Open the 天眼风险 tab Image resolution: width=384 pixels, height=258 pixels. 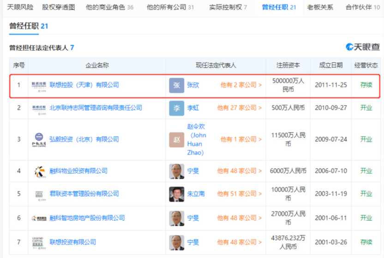20,7
